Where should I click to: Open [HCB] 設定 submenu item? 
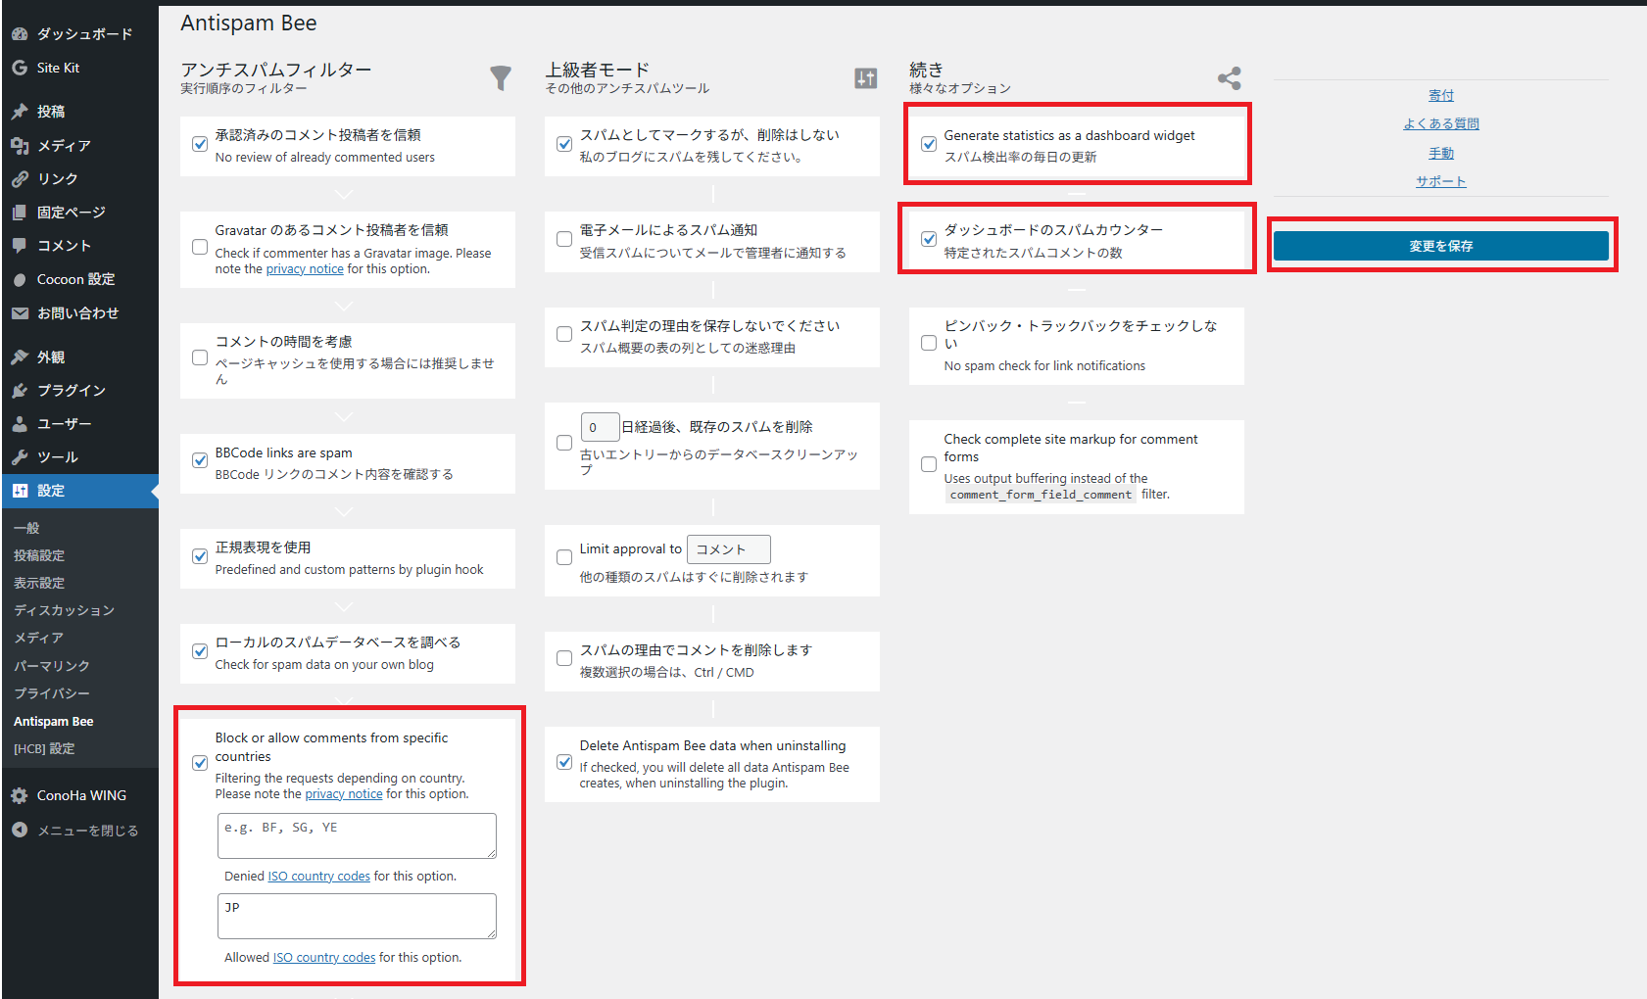pos(44,748)
